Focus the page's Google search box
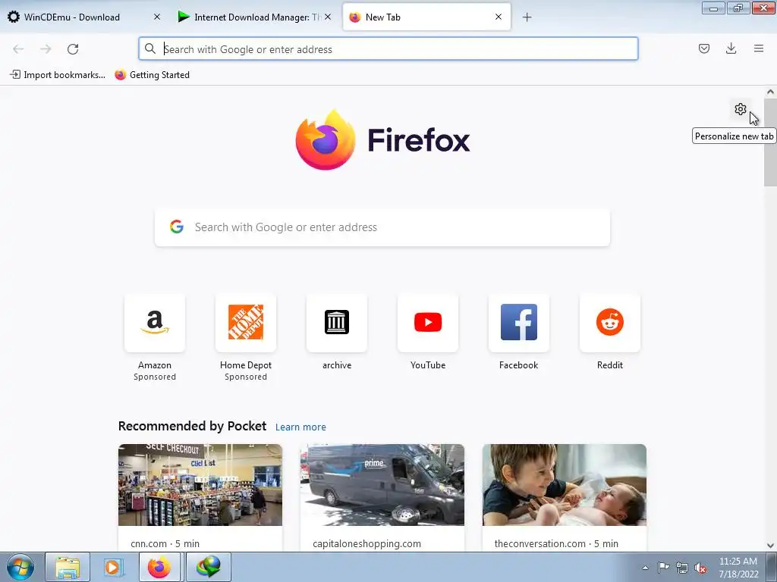Screen dimensions: 777x582 pos(382,227)
